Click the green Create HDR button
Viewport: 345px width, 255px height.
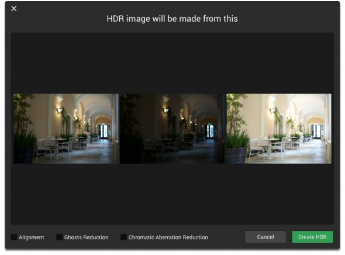point(312,237)
